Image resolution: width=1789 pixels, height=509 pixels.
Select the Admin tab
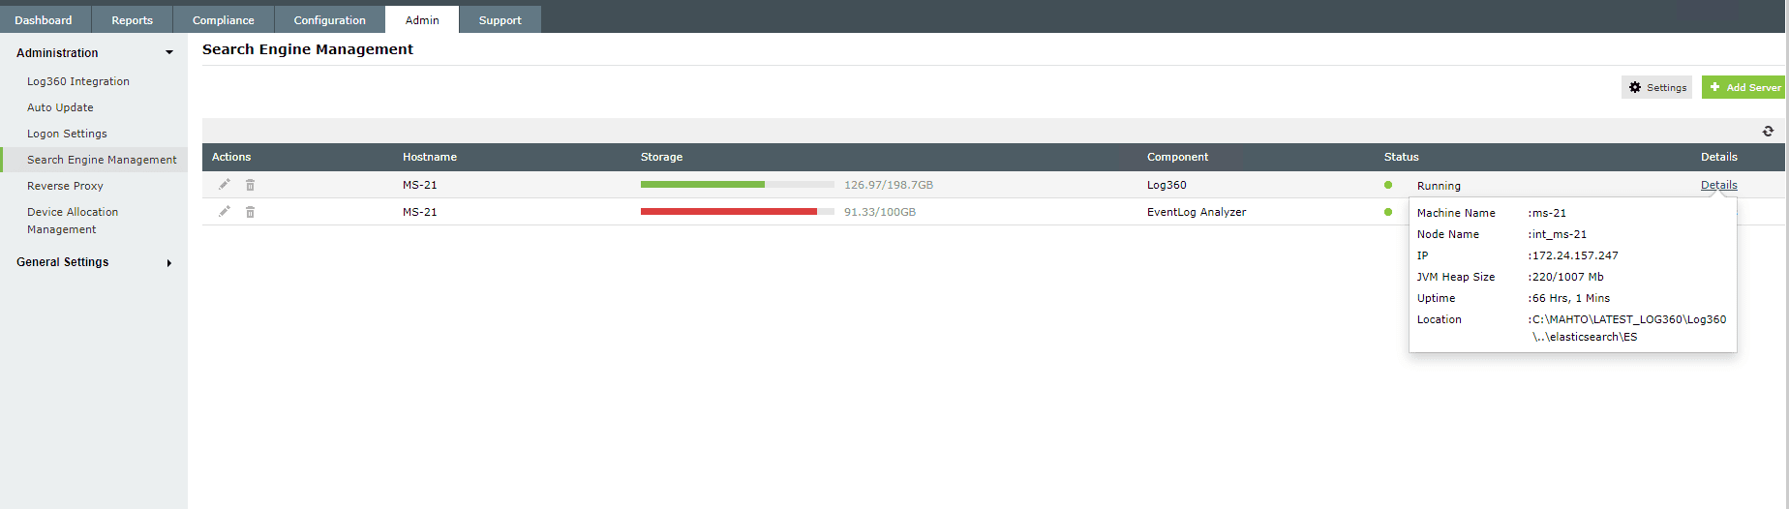[x=422, y=19]
